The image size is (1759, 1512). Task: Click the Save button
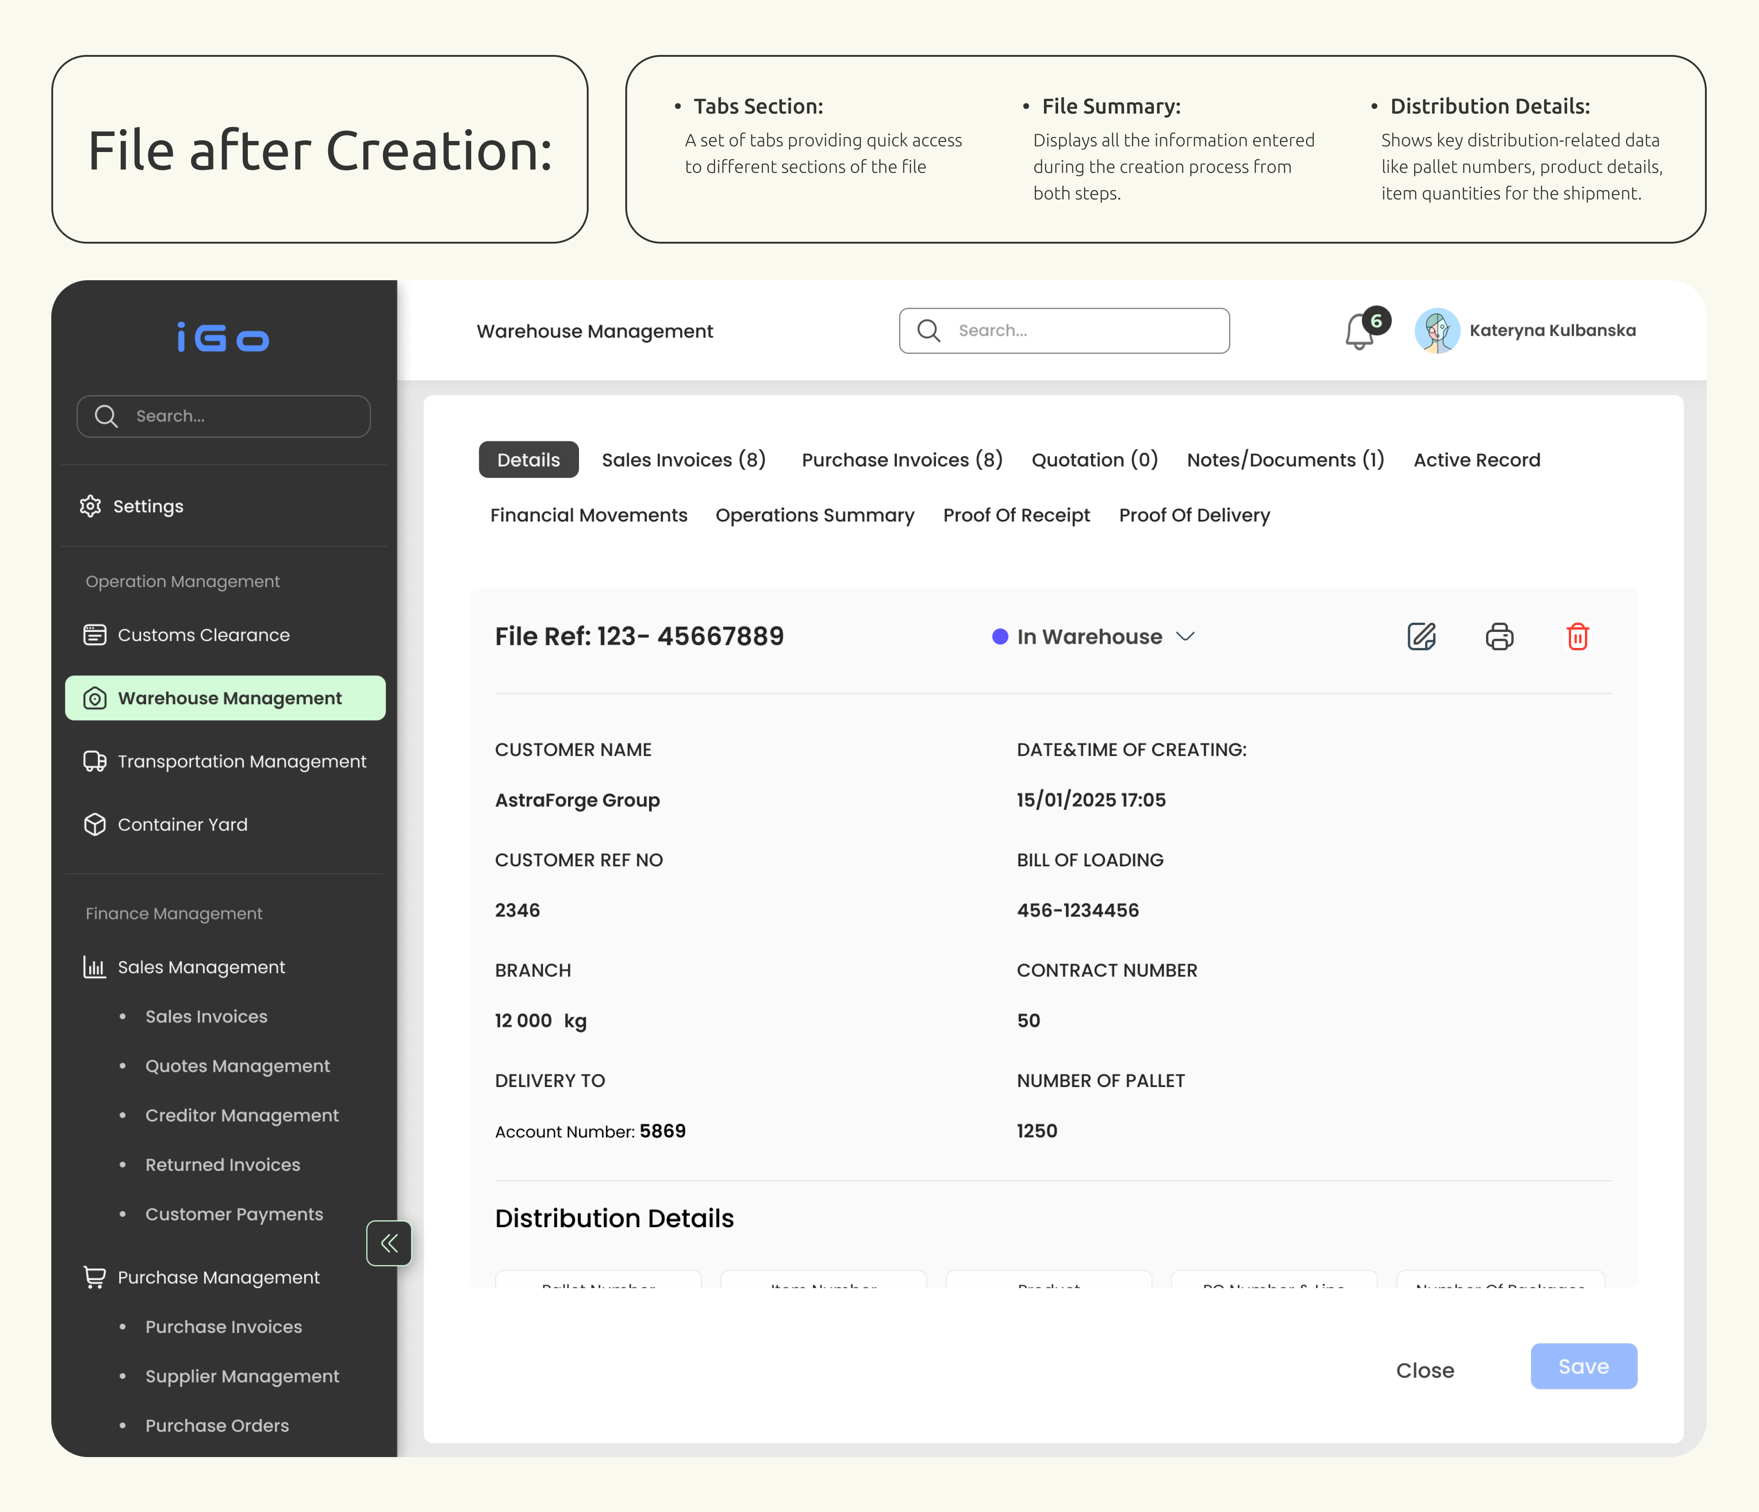[x=1583, y=1366]
